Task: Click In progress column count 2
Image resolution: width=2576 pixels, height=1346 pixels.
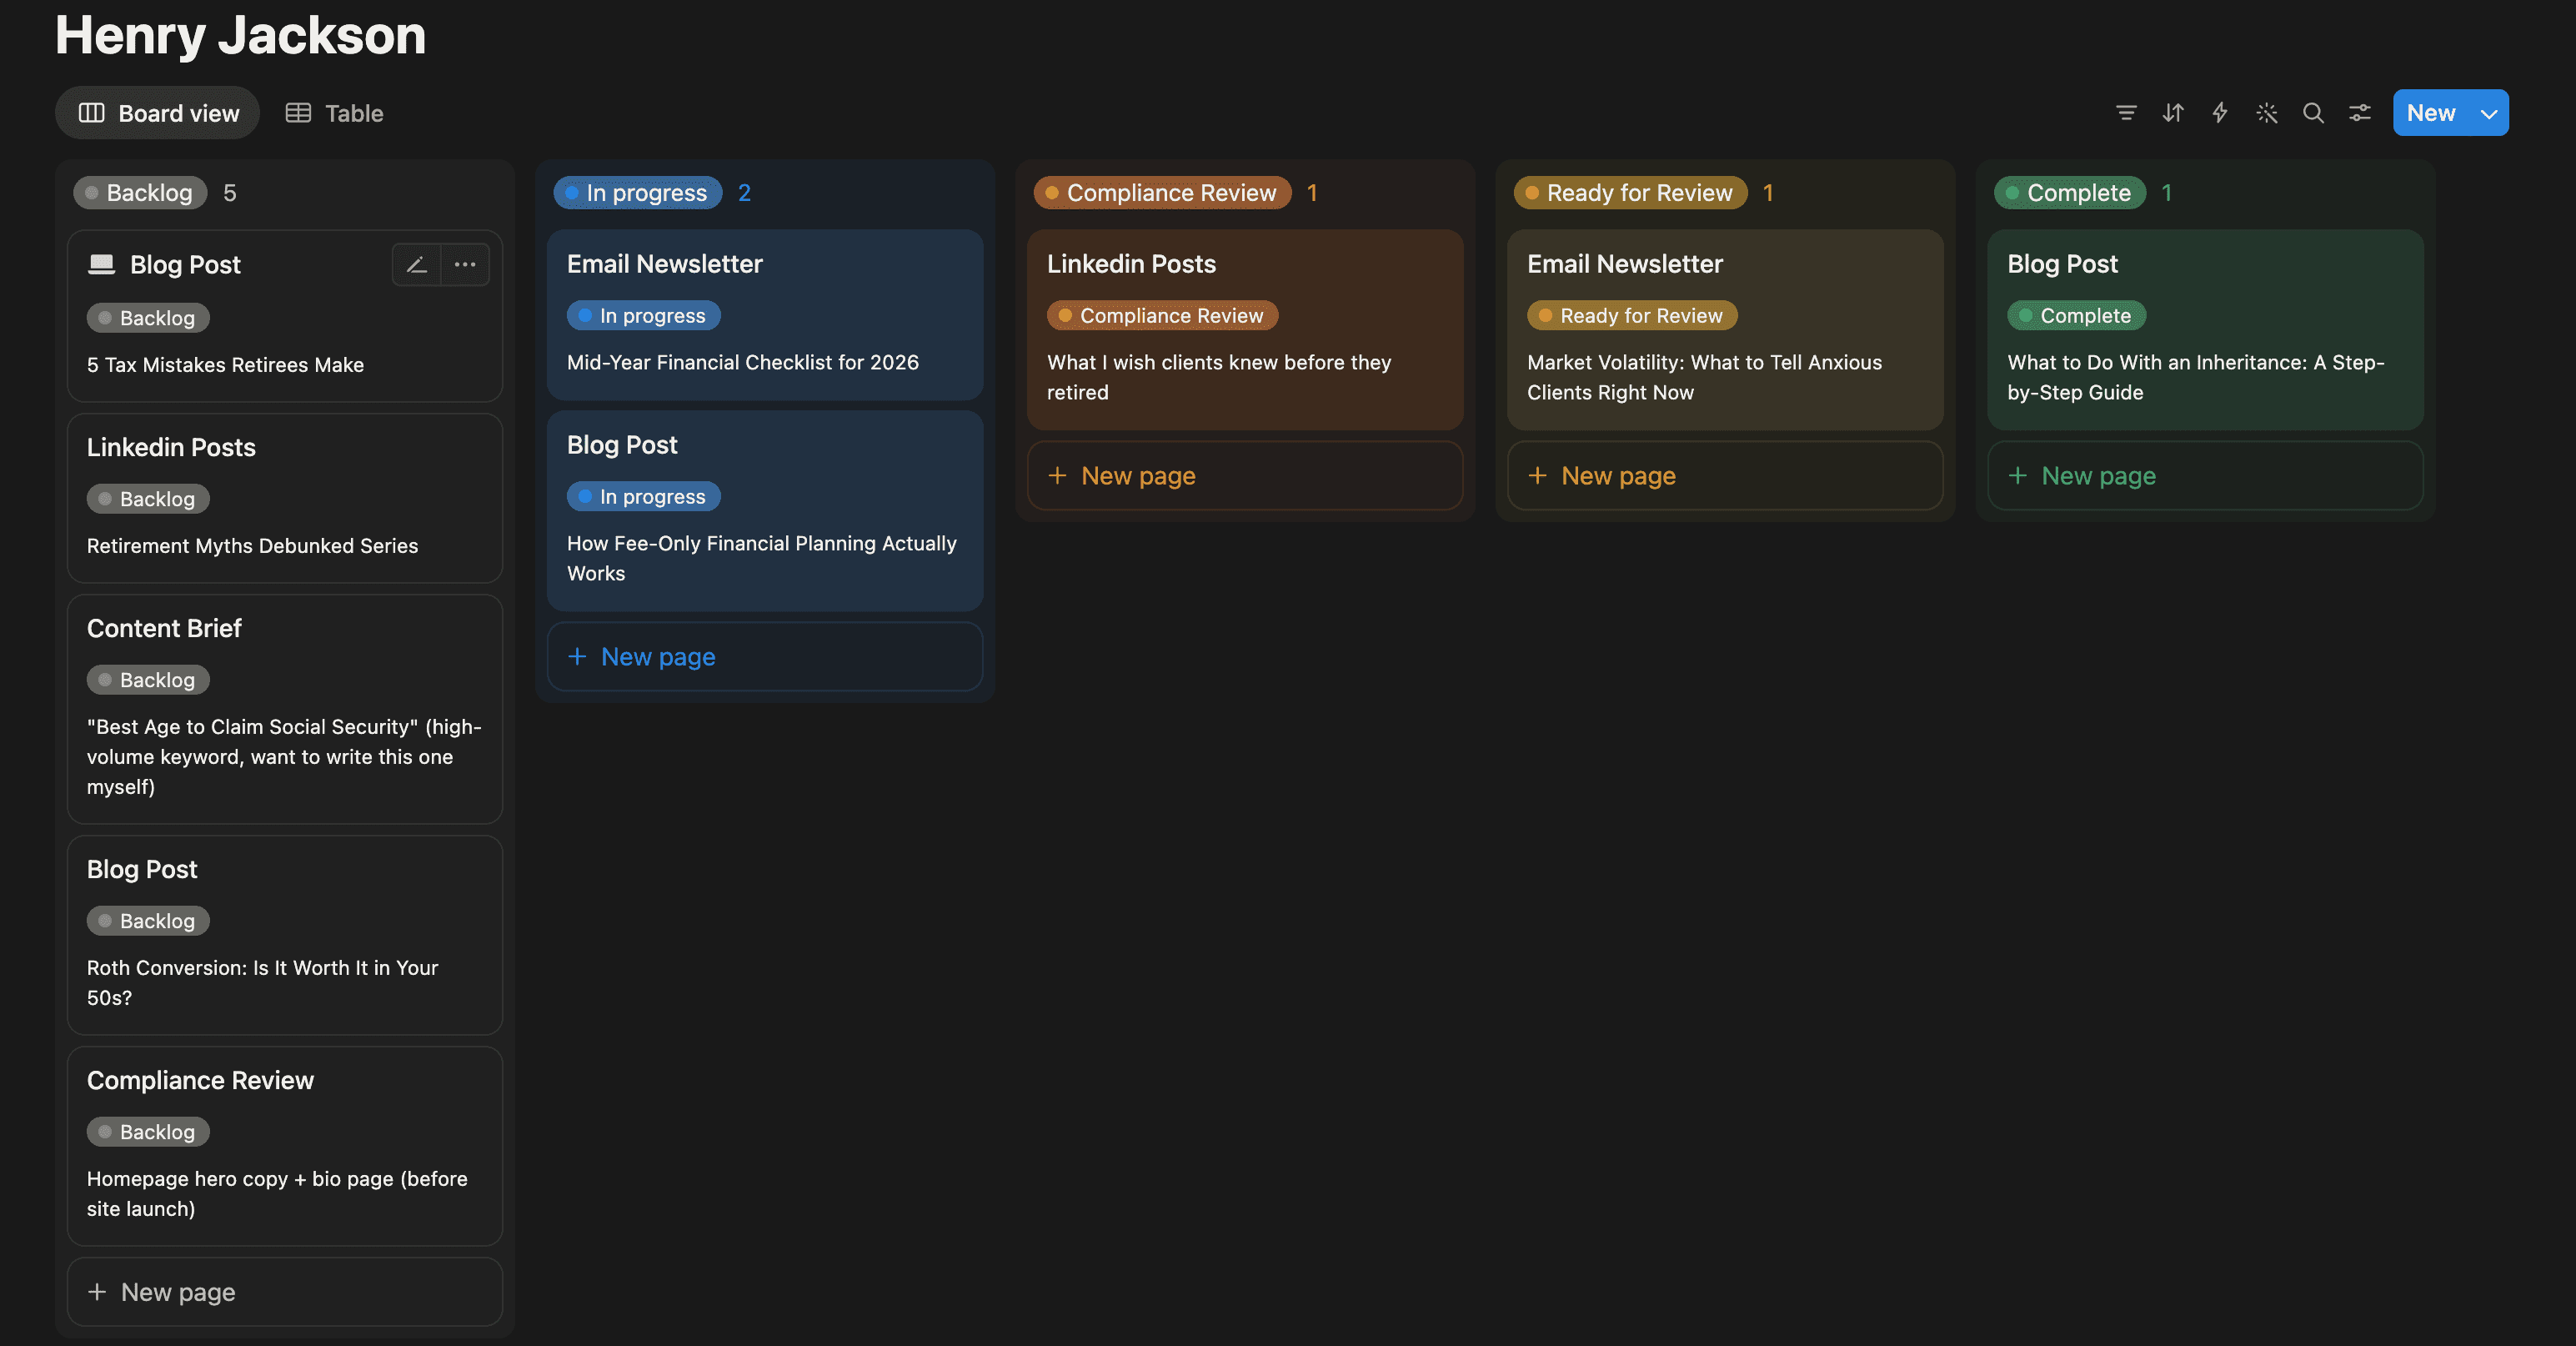Action: click(744, 193)
